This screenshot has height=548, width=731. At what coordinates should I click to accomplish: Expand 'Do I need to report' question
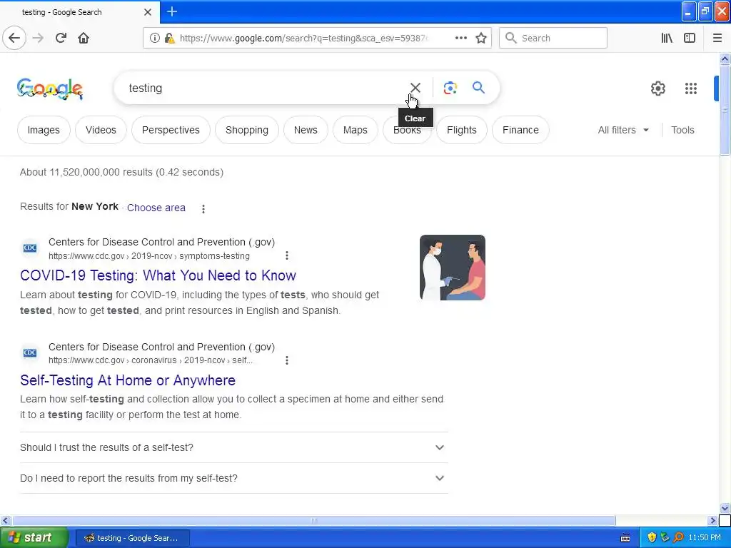[x=234, y=478]
